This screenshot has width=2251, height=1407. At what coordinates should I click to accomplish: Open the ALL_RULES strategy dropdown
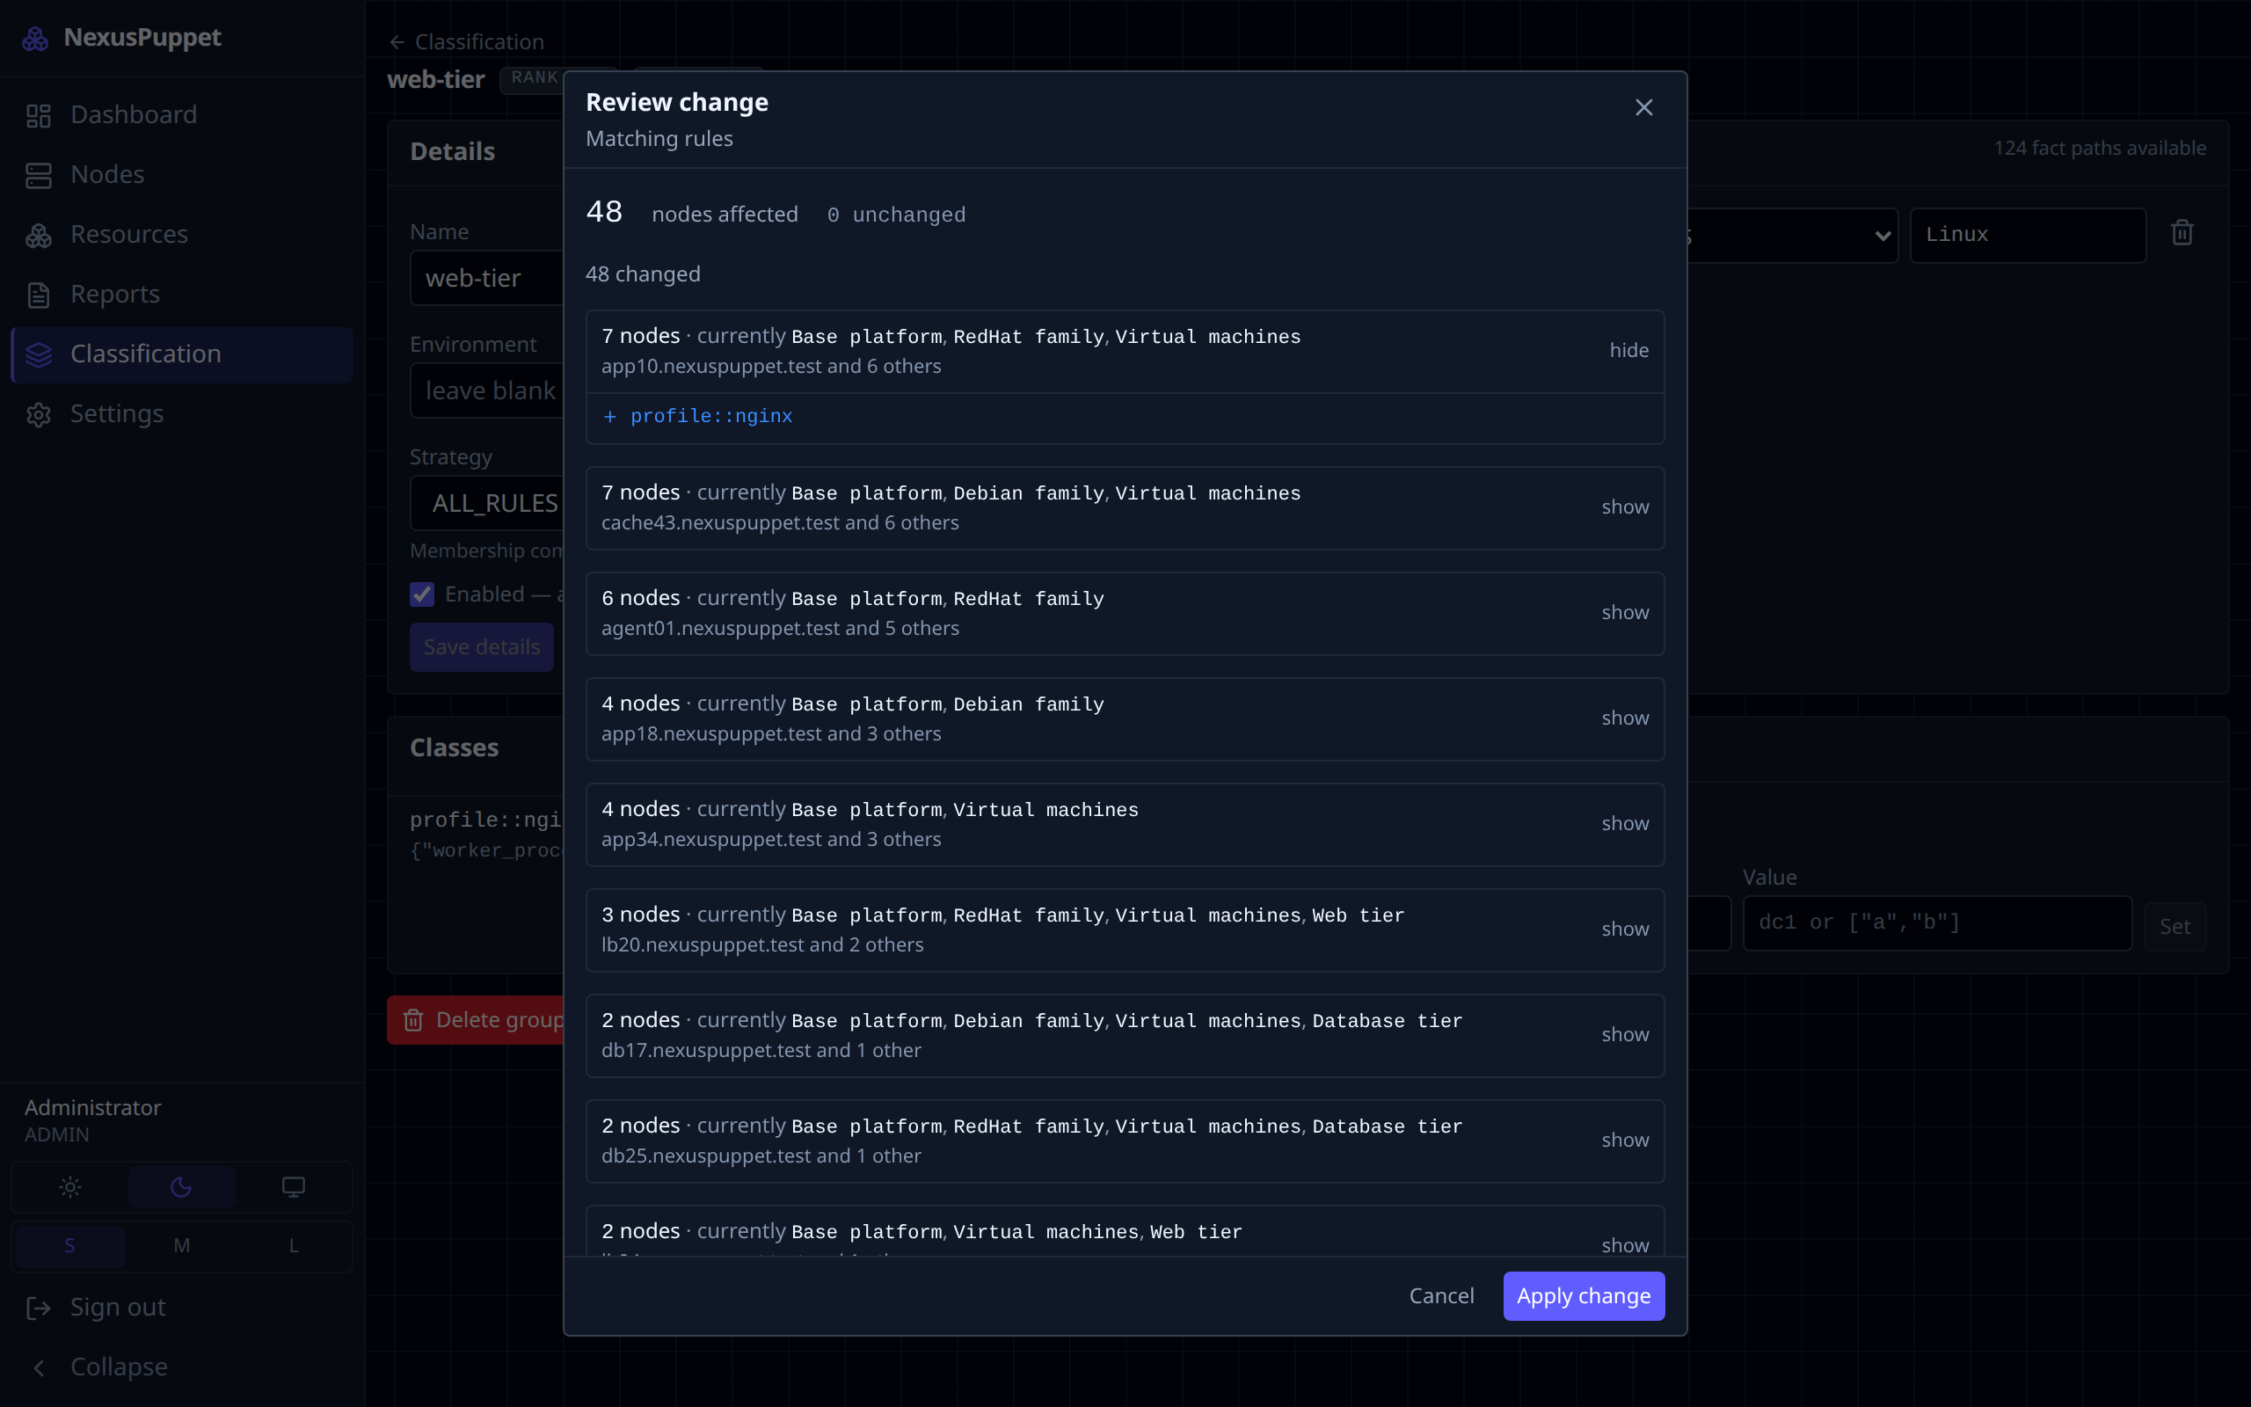pyautogui.click(x=486, y=503)
